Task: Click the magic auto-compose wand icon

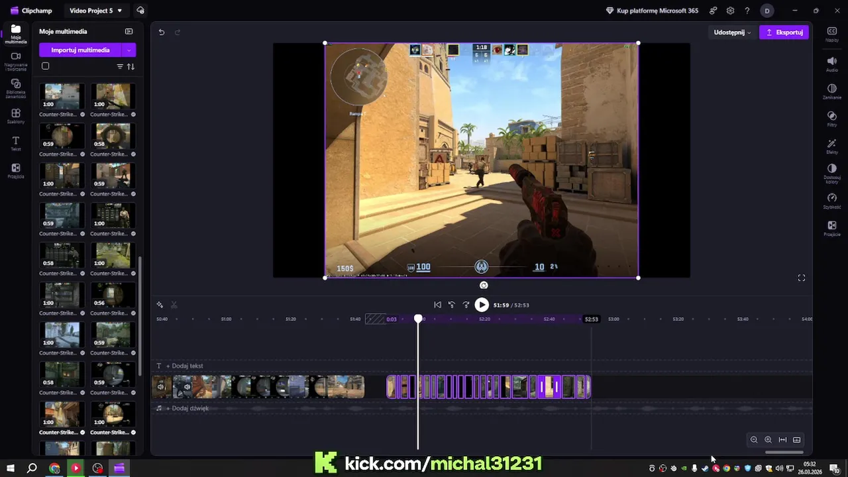Action: 160,305
